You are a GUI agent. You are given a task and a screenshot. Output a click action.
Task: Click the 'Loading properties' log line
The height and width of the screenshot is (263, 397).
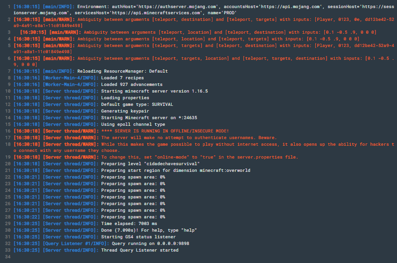(x=125, y=98)
